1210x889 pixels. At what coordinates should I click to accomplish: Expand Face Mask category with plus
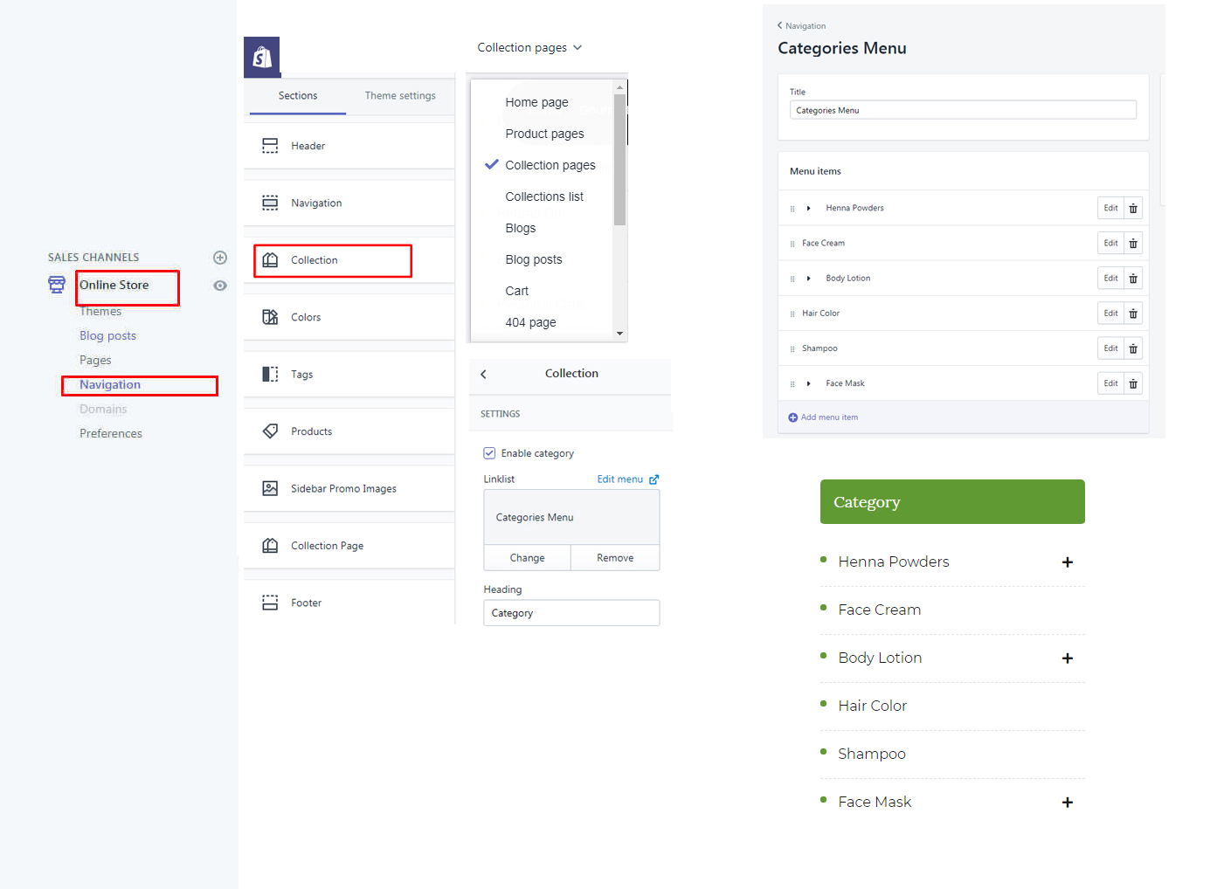(1067, 803)
